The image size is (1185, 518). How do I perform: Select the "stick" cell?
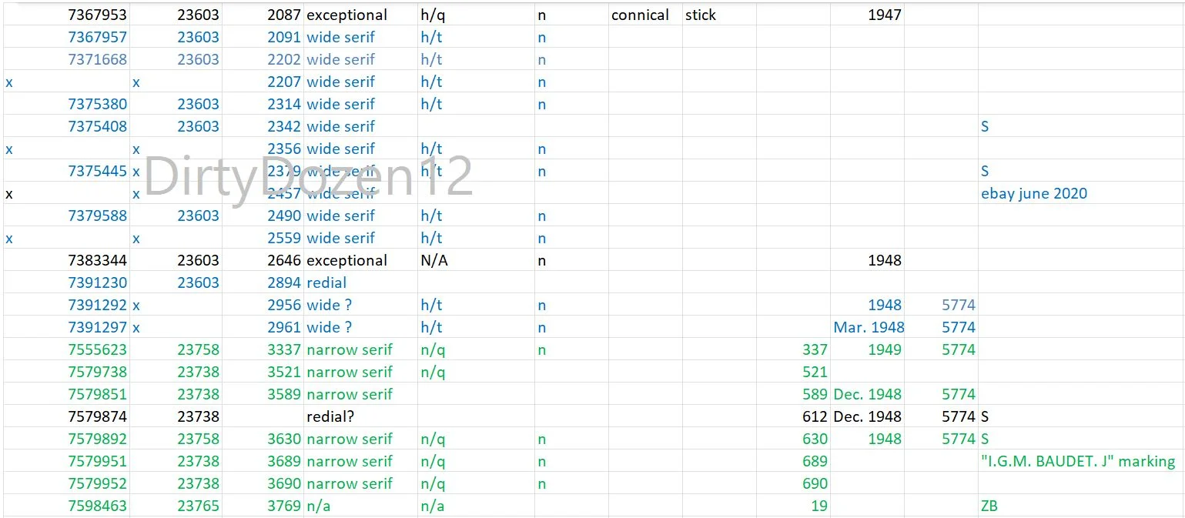point(701,15)
